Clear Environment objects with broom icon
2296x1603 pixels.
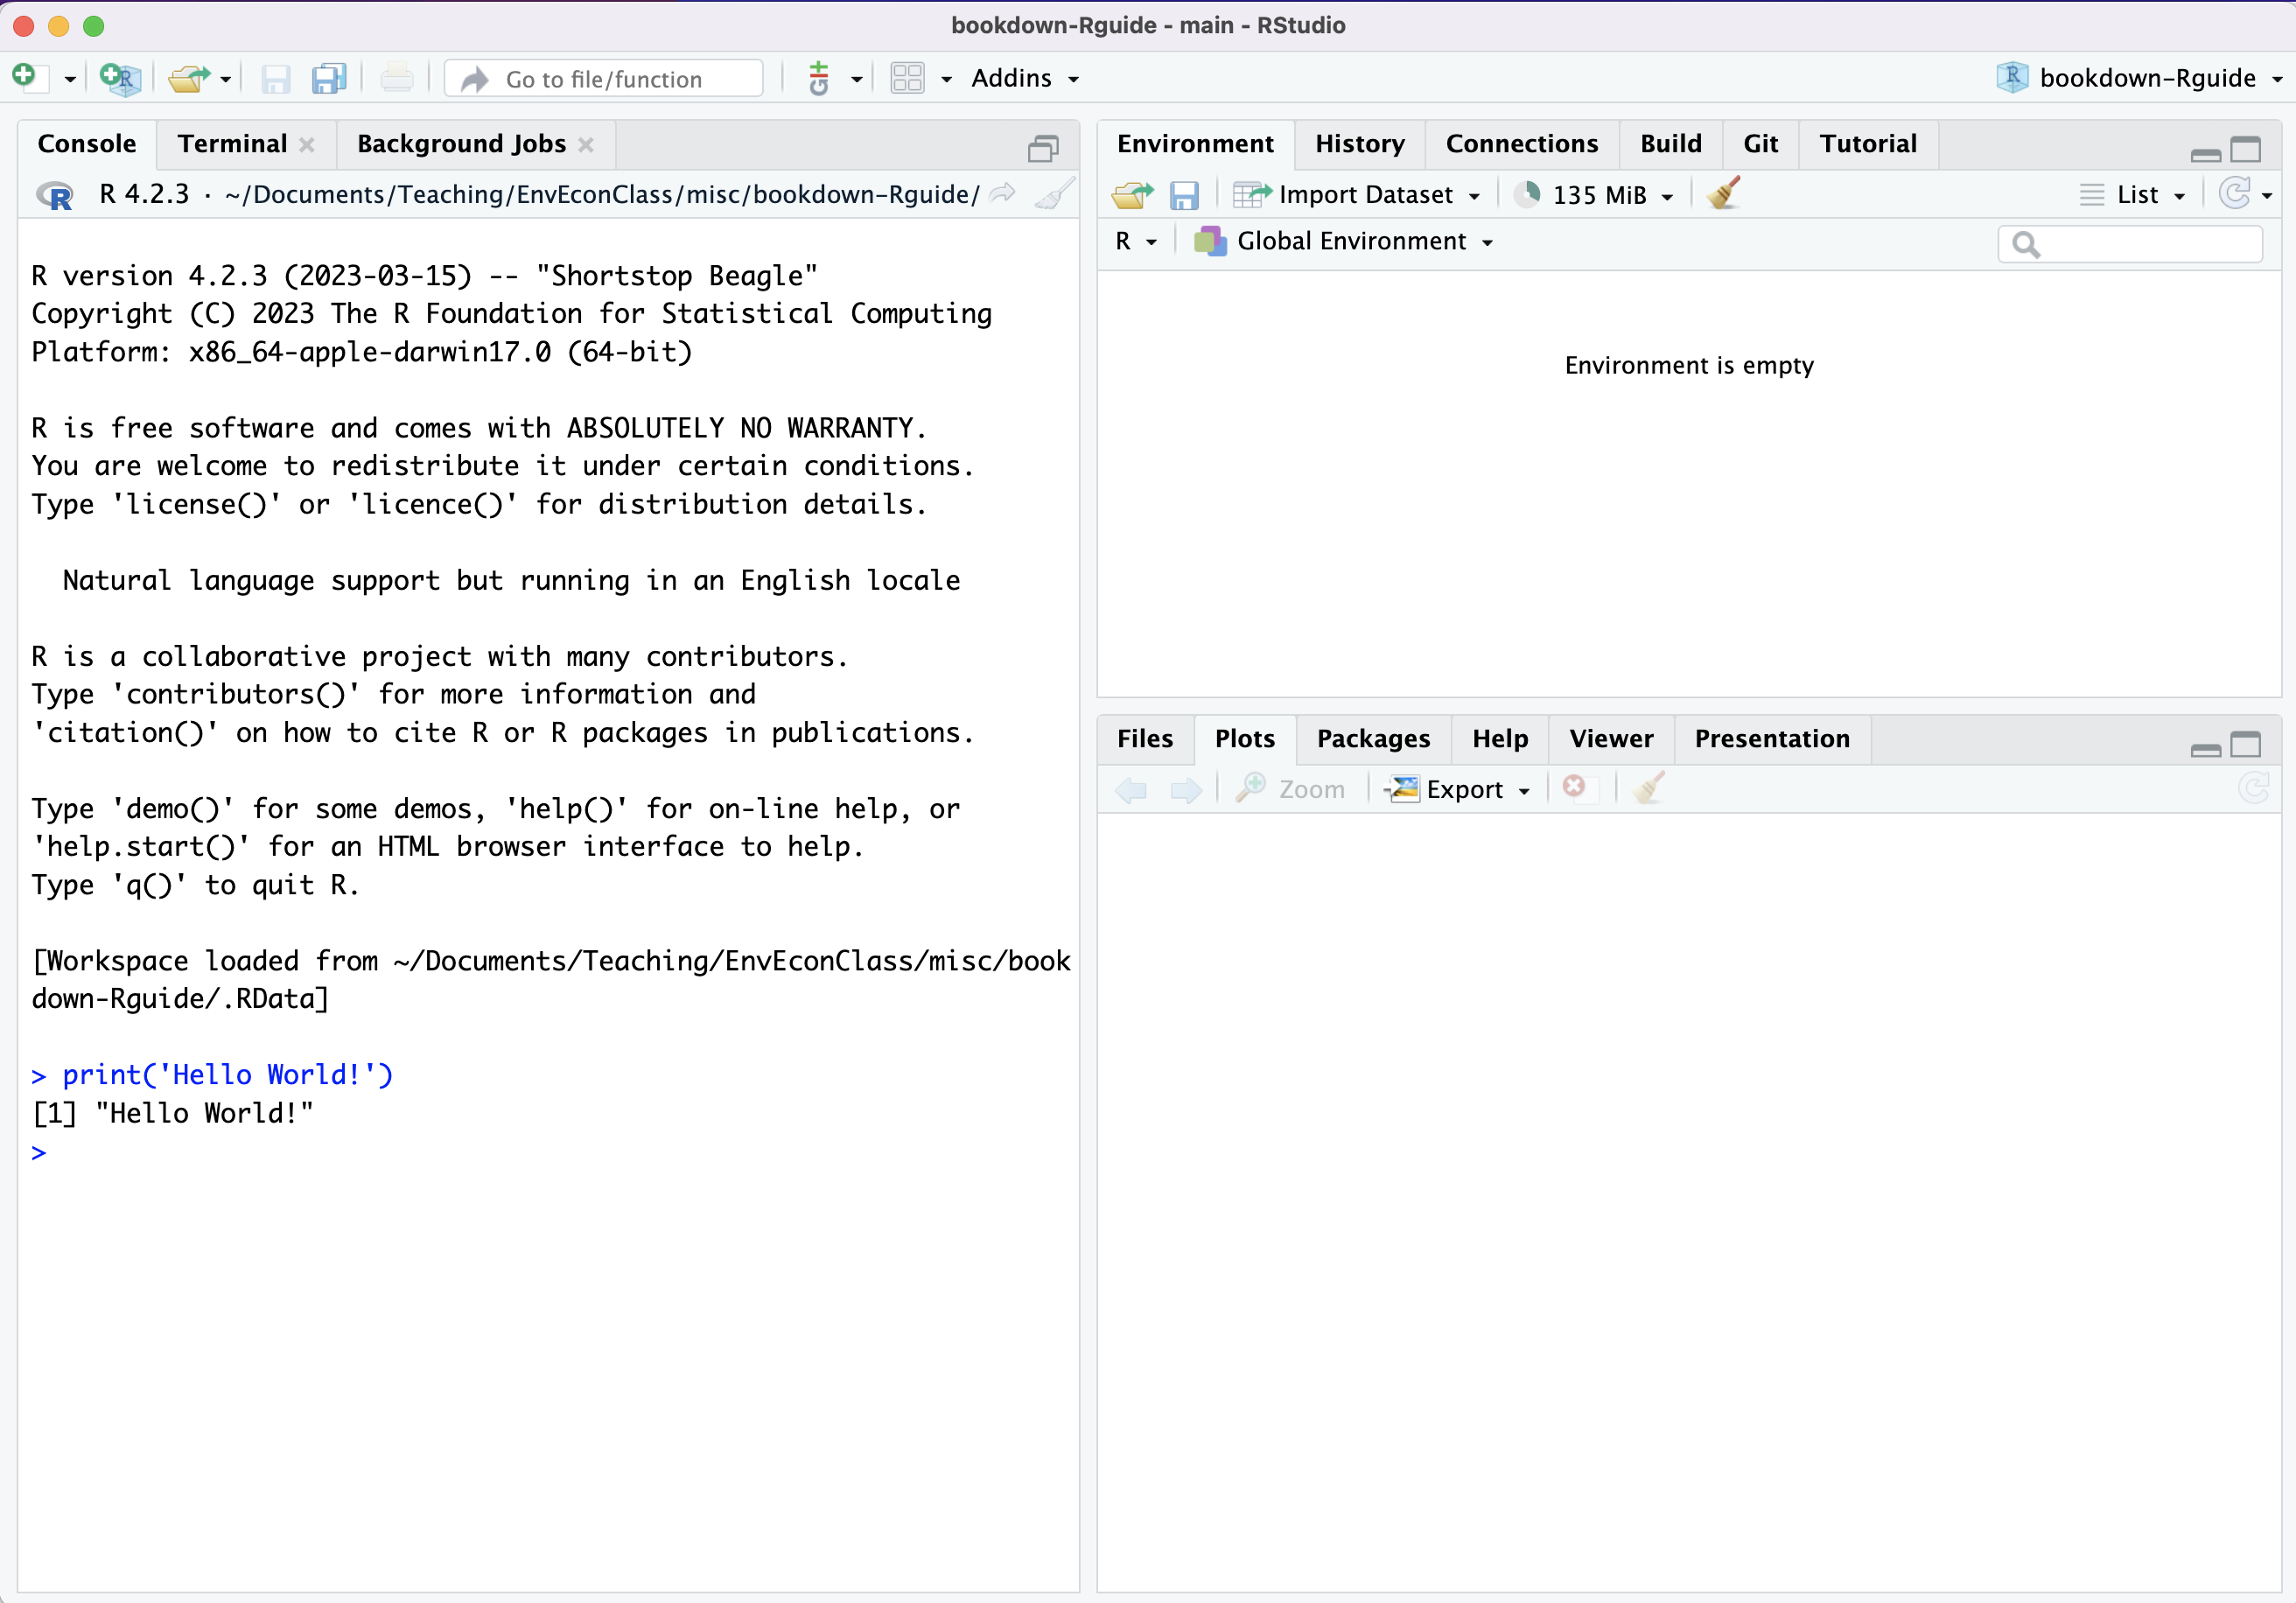(1724, 194)
